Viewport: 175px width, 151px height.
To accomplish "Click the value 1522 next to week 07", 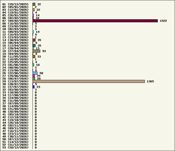I will click(163, 21).
